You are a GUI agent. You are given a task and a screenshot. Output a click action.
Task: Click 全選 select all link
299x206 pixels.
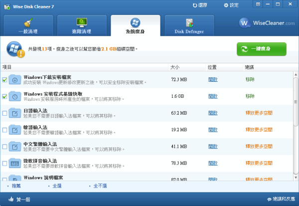(57, 186)
